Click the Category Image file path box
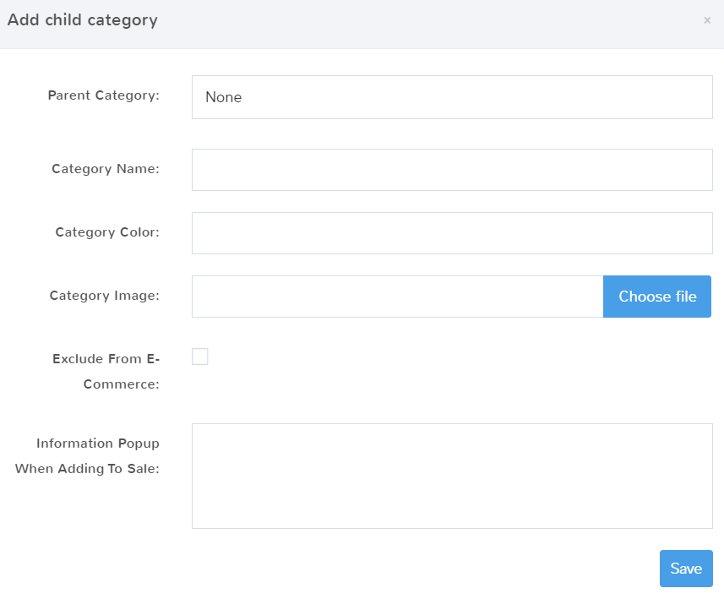 [x=397, y=297]
